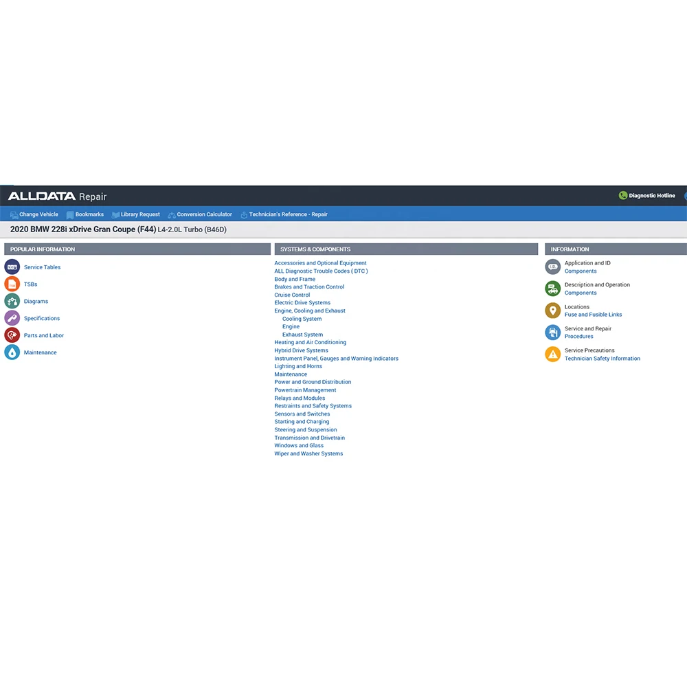Viewport: 687px width, 687px height.
Task: Open Exhaust System sub-item
Action: (x=303, y=335)
